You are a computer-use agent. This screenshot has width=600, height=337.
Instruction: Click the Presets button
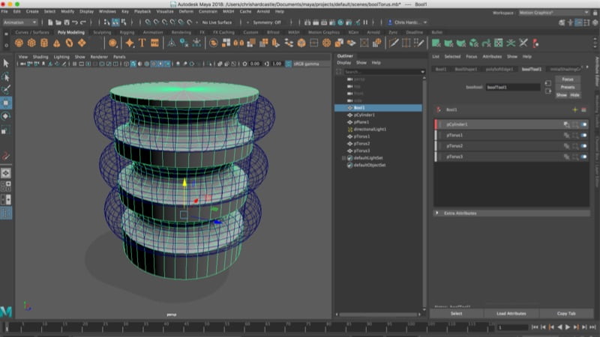click(x=568, y=87)
